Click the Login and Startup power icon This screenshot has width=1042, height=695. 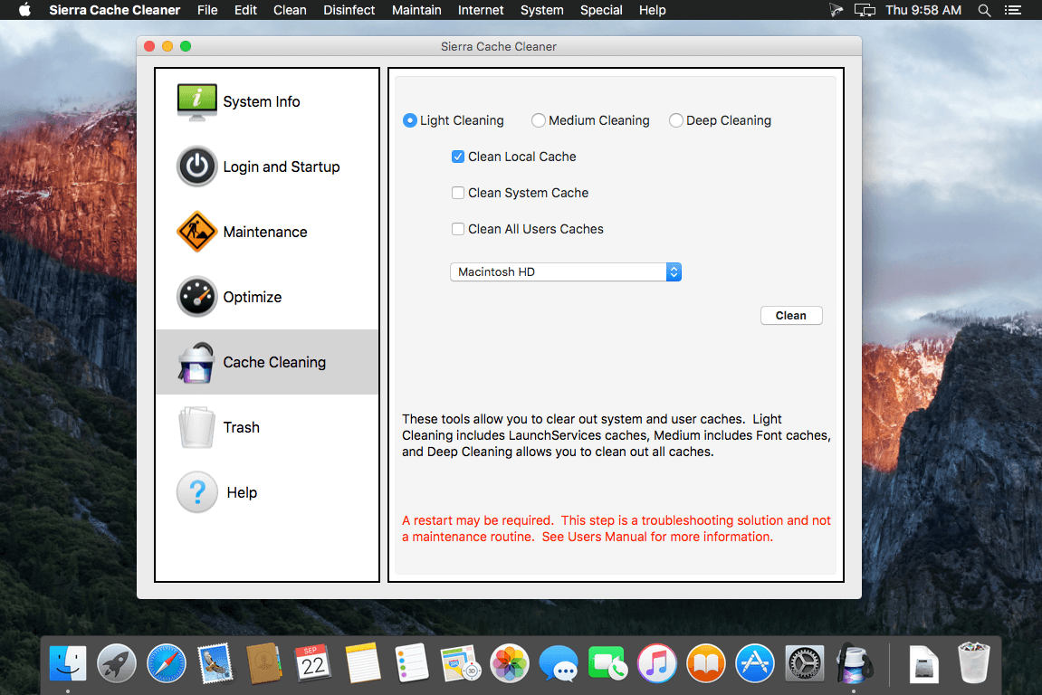[196, 167]
